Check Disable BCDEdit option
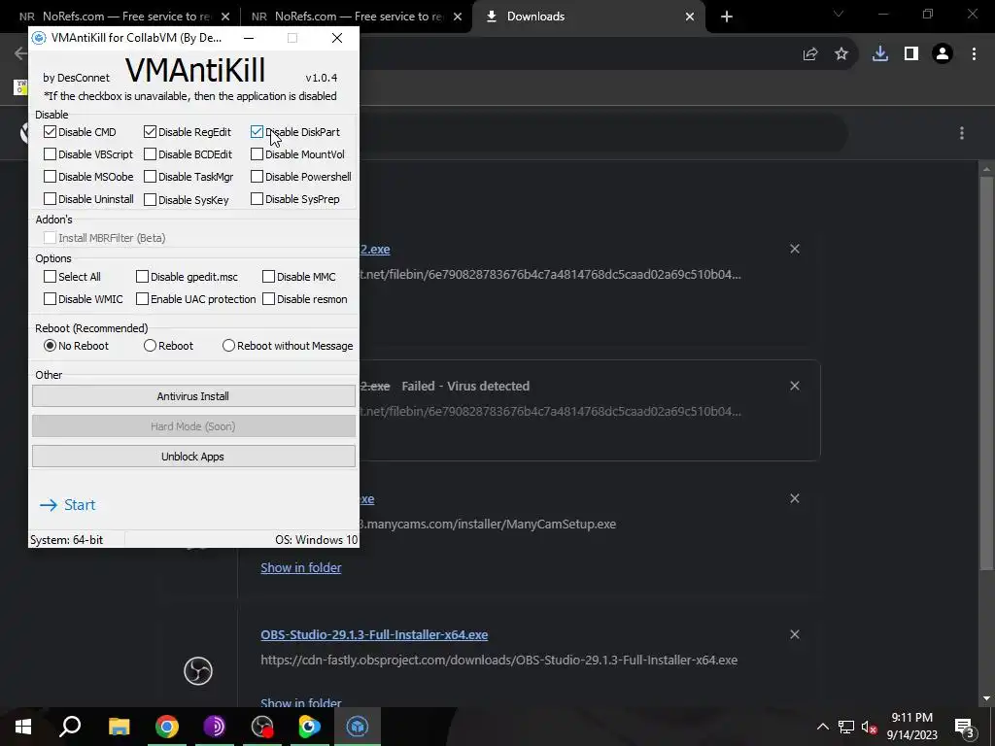This screenshot has width=995, height=746. (x=150, y=154)
